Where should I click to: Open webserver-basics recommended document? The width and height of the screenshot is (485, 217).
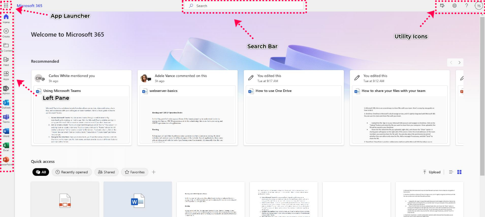point(188,107)
